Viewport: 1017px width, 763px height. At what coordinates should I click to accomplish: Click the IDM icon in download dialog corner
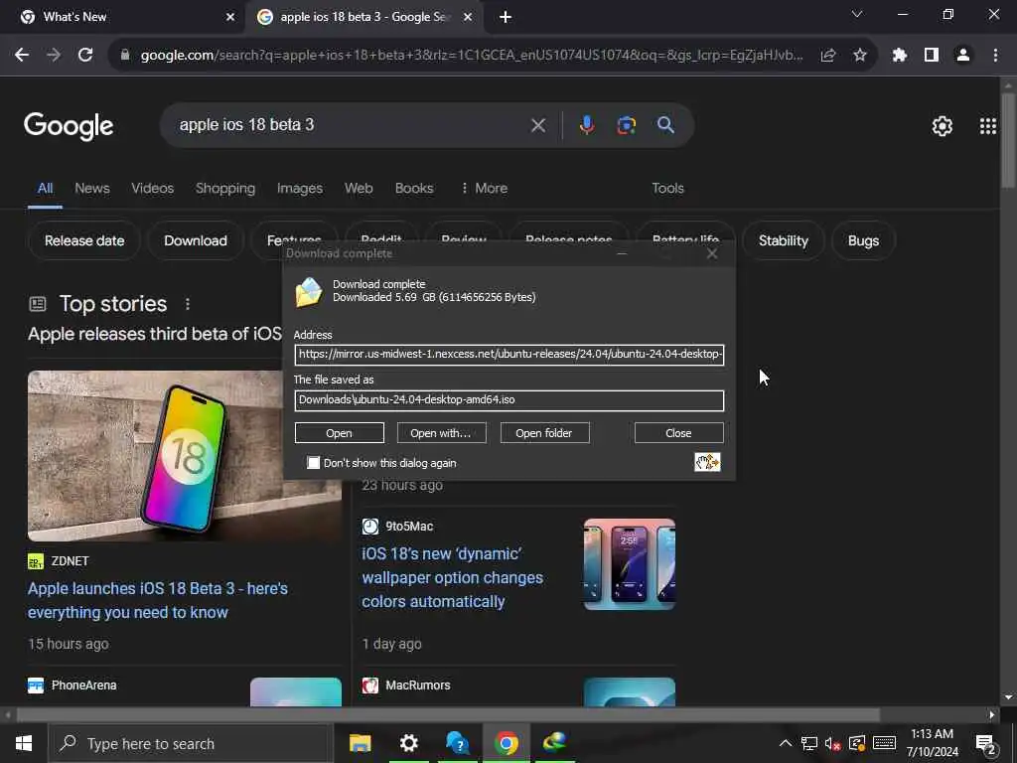tap(707, 462)
